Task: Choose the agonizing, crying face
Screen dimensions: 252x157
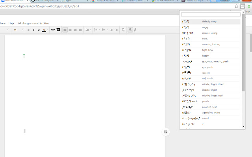Action: [211, 113]
